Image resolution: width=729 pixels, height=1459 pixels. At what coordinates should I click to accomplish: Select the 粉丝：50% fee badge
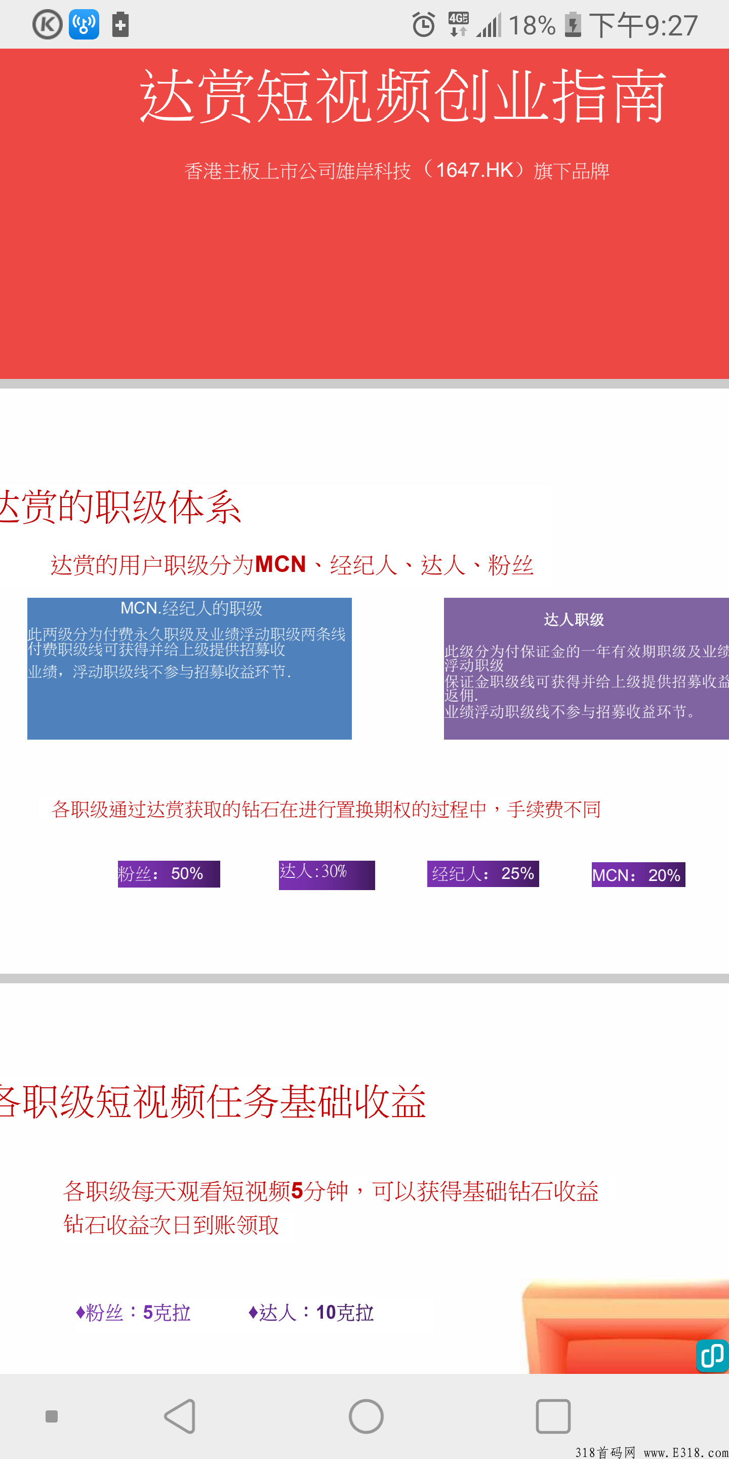tap(169, 874)
